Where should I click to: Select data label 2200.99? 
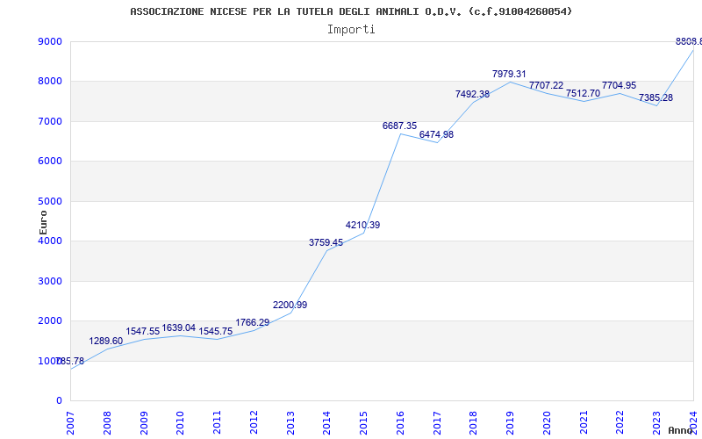290,305
